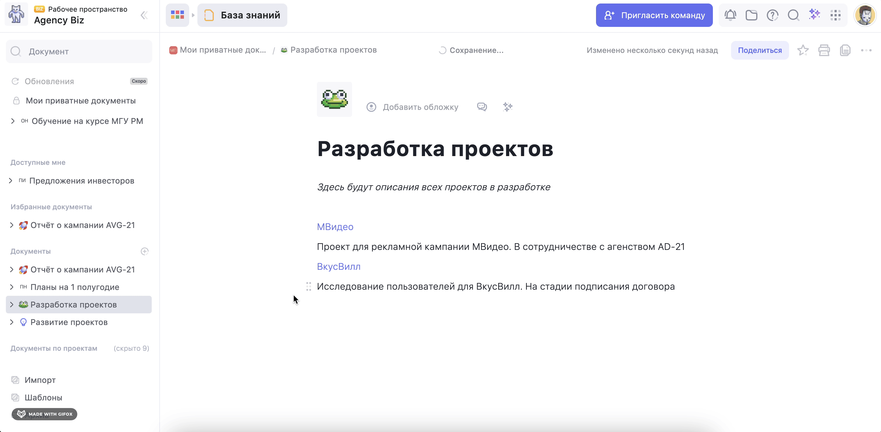Expand Планы на 1 полугодие tree item

pos(12,287)
